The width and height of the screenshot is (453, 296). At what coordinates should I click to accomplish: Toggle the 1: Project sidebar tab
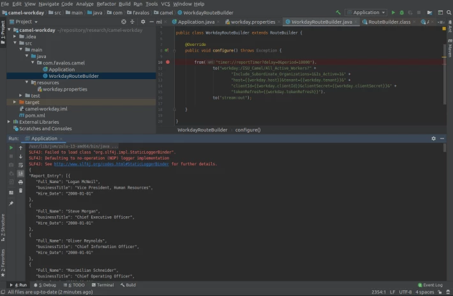coord(3,32)
